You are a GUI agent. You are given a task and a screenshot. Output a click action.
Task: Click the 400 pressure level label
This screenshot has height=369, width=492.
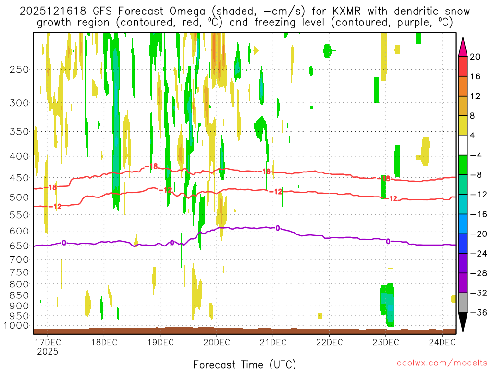(19, 156)
